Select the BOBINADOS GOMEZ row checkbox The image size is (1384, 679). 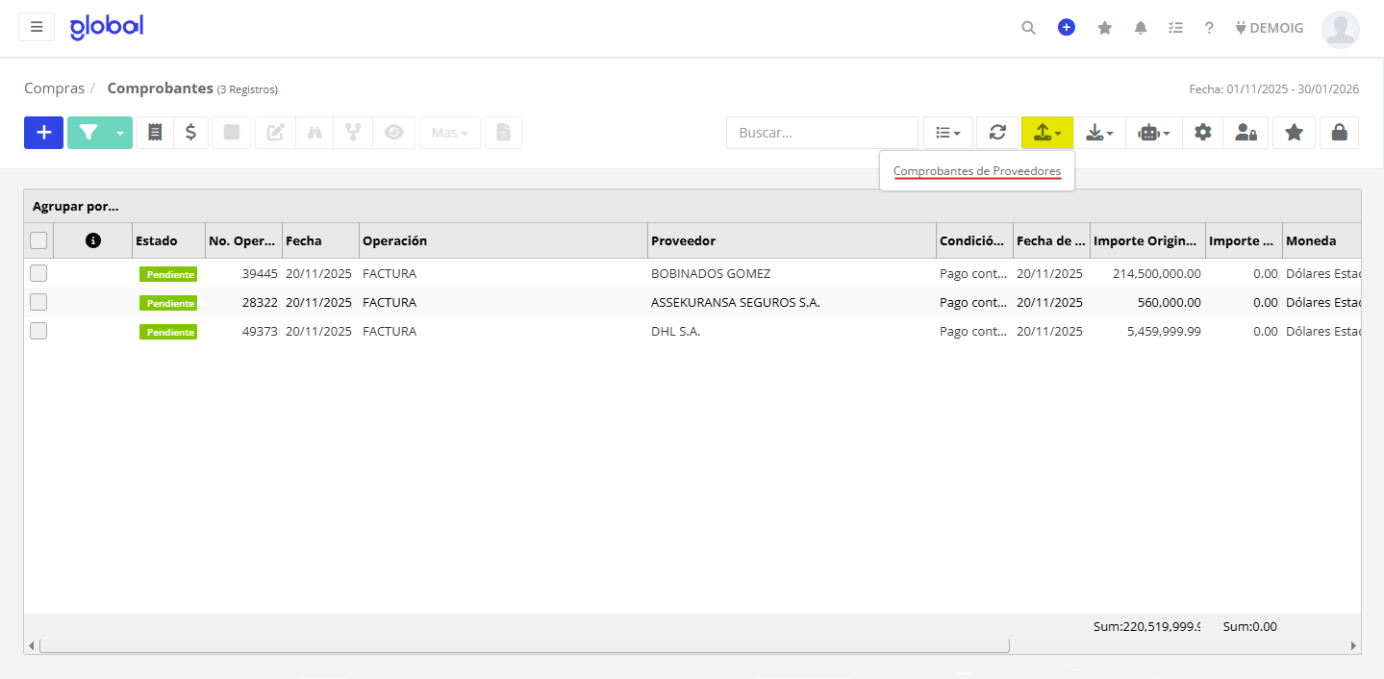click(38, 273)
